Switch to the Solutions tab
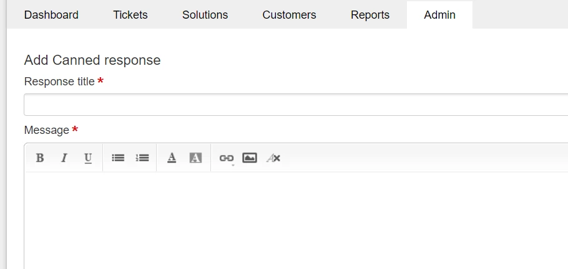Image resolution: width=568 pixels, height=269 pixels. point(205,15)
